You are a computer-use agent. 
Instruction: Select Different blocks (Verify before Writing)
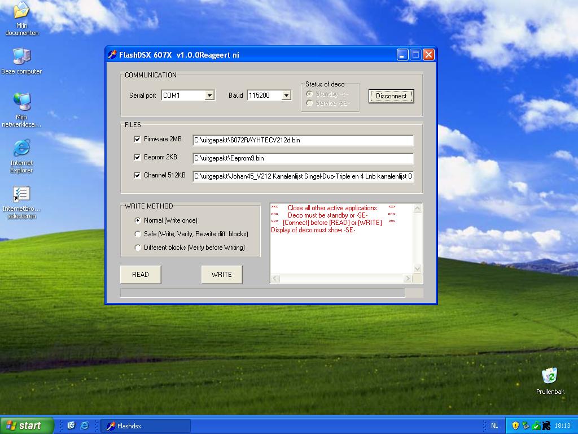pyautogui.click(x=138, y=248)
